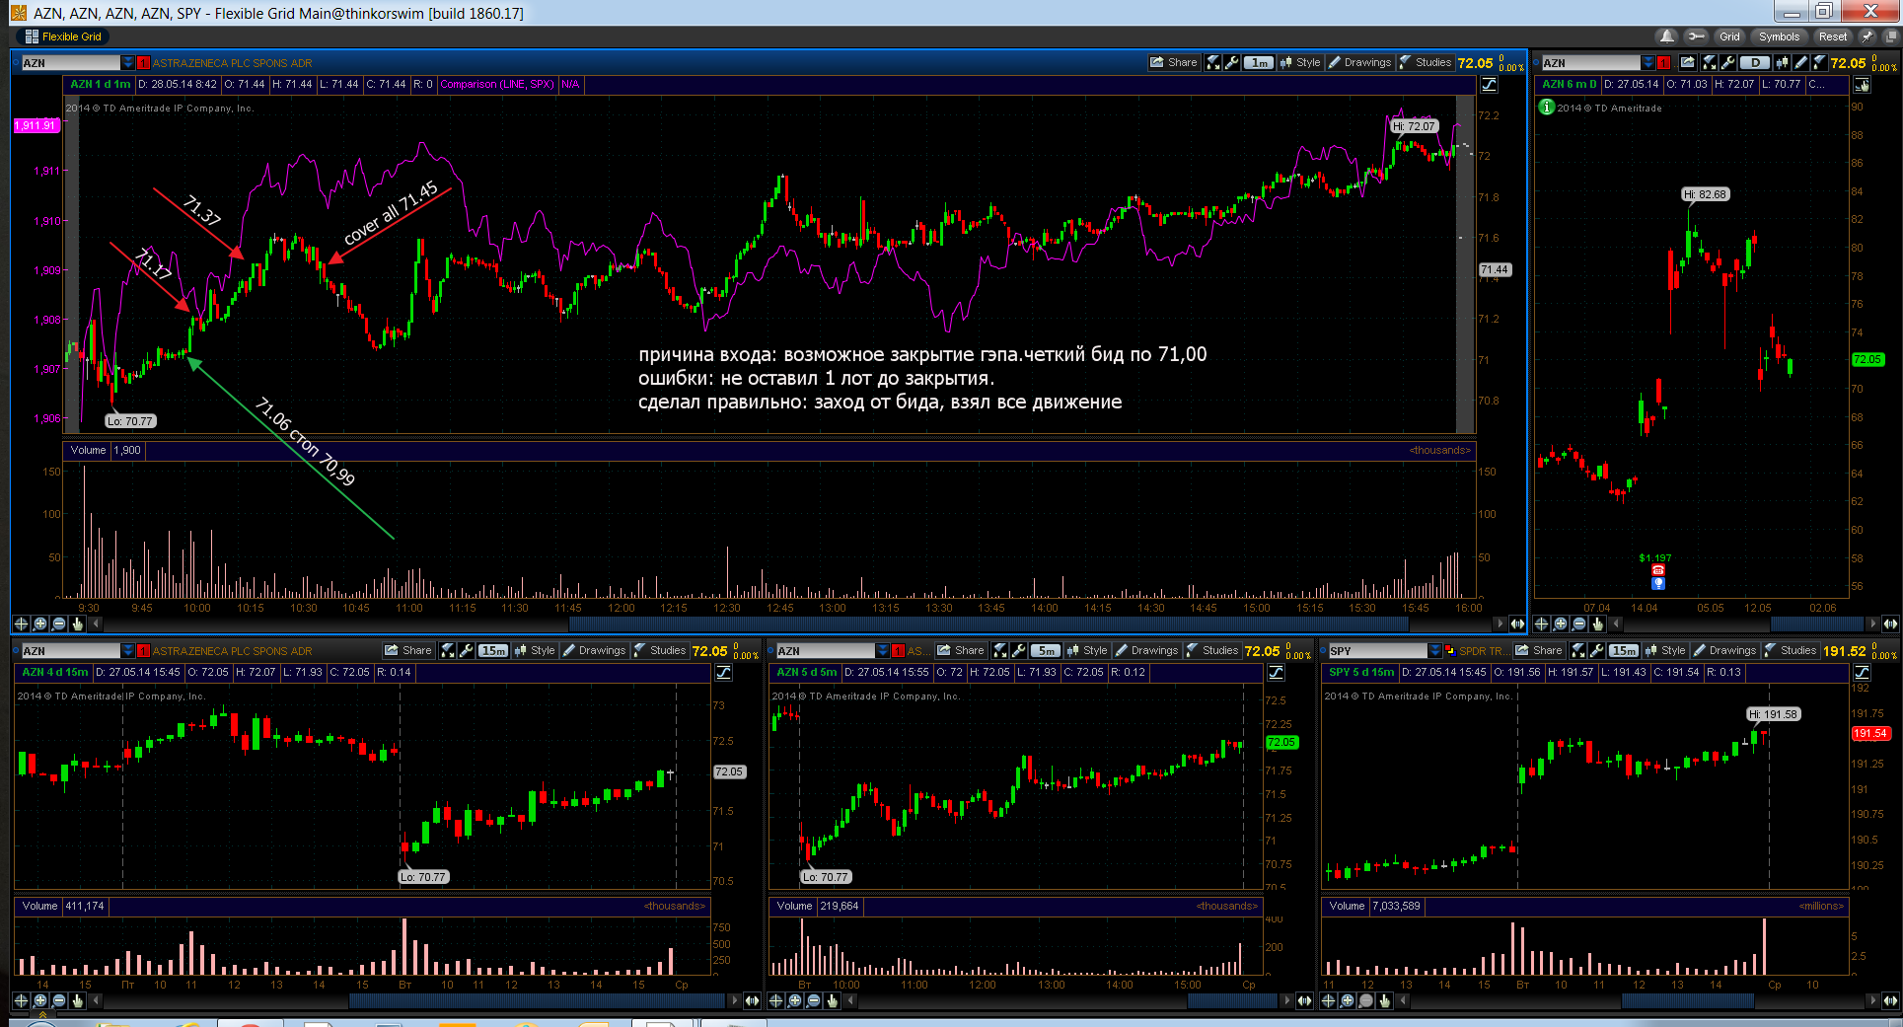Open green info icon on daily chart

pyautogui.click(x=1547, y=107)
